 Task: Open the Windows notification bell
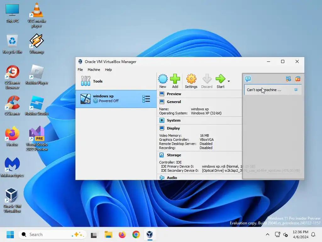tap(314, 234)
